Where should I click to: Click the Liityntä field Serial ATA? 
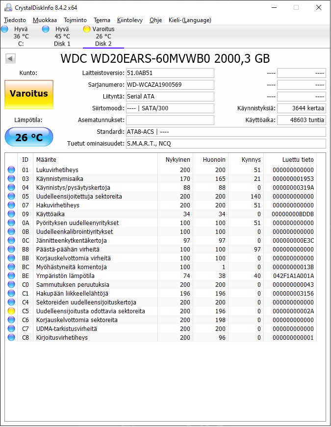coord(170,97)
